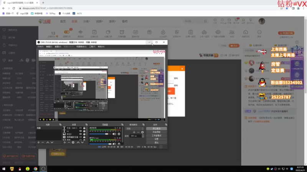Remove selected source with minus icon
The width and height of the screenshot is (307, 172).
coord(69,142)
